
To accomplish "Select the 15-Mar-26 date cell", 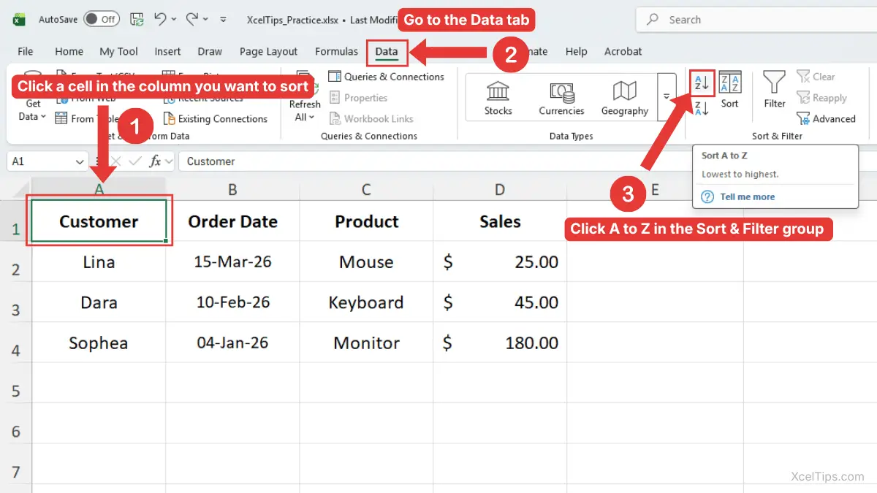I will [232, 261].
